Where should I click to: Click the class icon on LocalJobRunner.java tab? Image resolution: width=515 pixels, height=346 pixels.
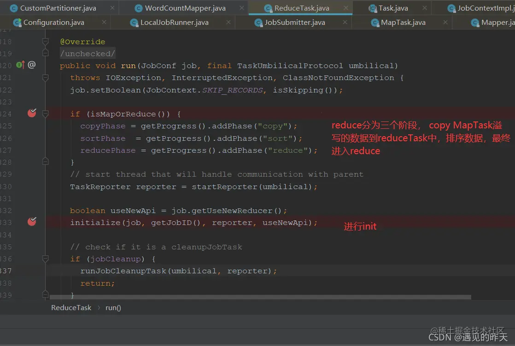pos(134,23)
